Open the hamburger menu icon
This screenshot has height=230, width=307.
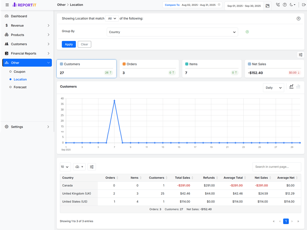click(x=7, y=5)
